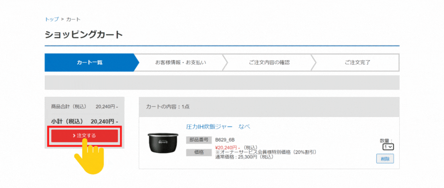
Task: Open the トップ breadcrumb link
Action: (52, 19)
